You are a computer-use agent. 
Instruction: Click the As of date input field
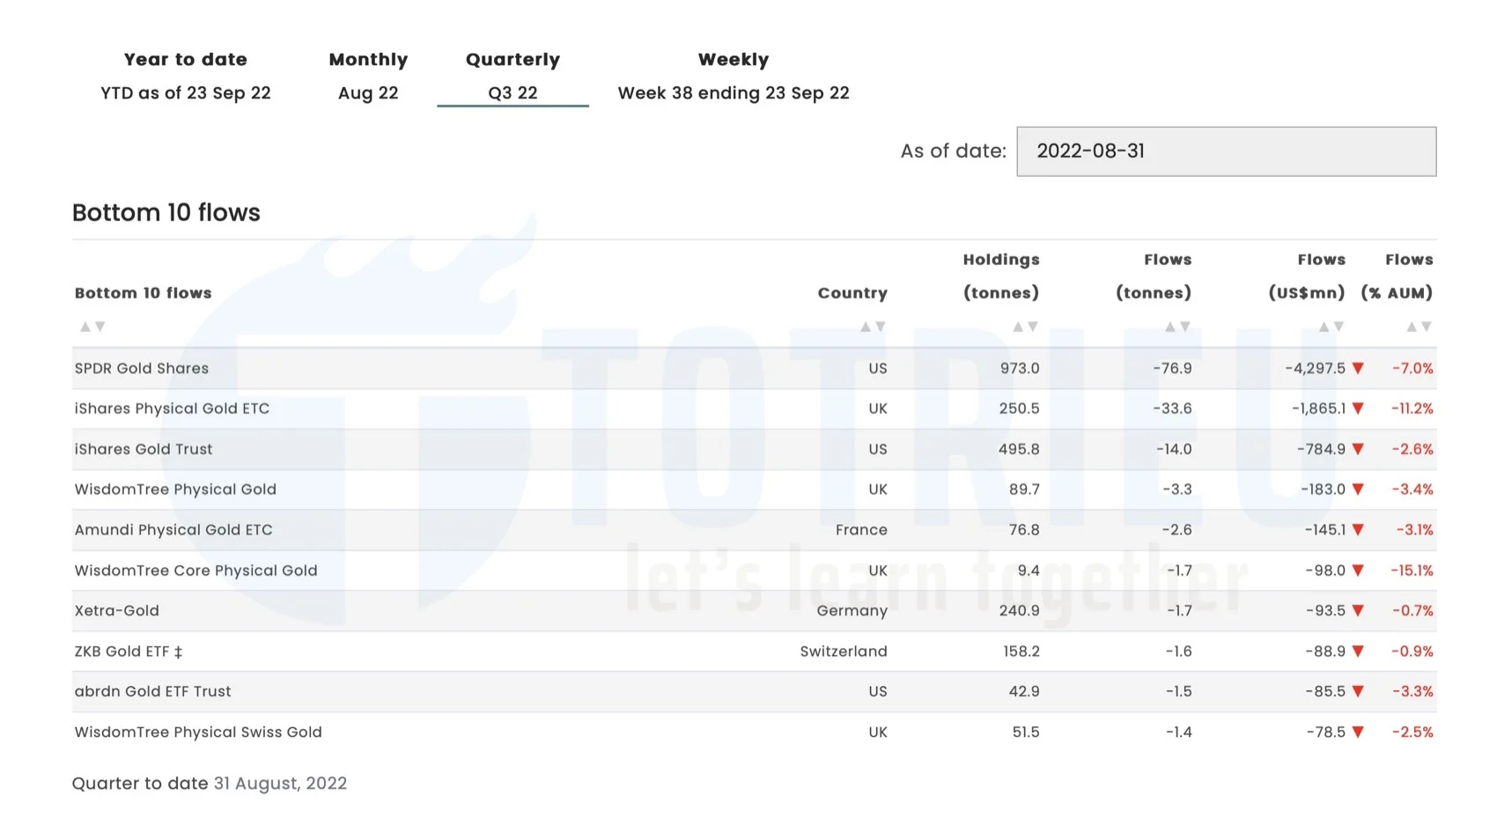pos(1226,151)
